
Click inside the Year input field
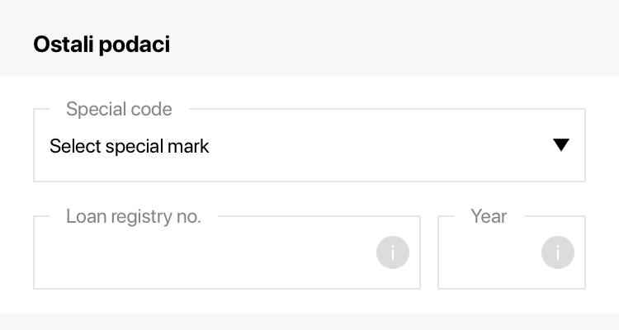point(489,253)
